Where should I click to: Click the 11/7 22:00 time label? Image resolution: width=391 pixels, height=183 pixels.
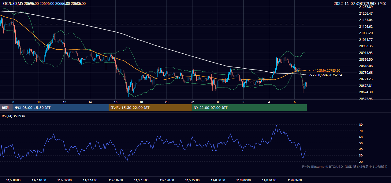(192, 180)
